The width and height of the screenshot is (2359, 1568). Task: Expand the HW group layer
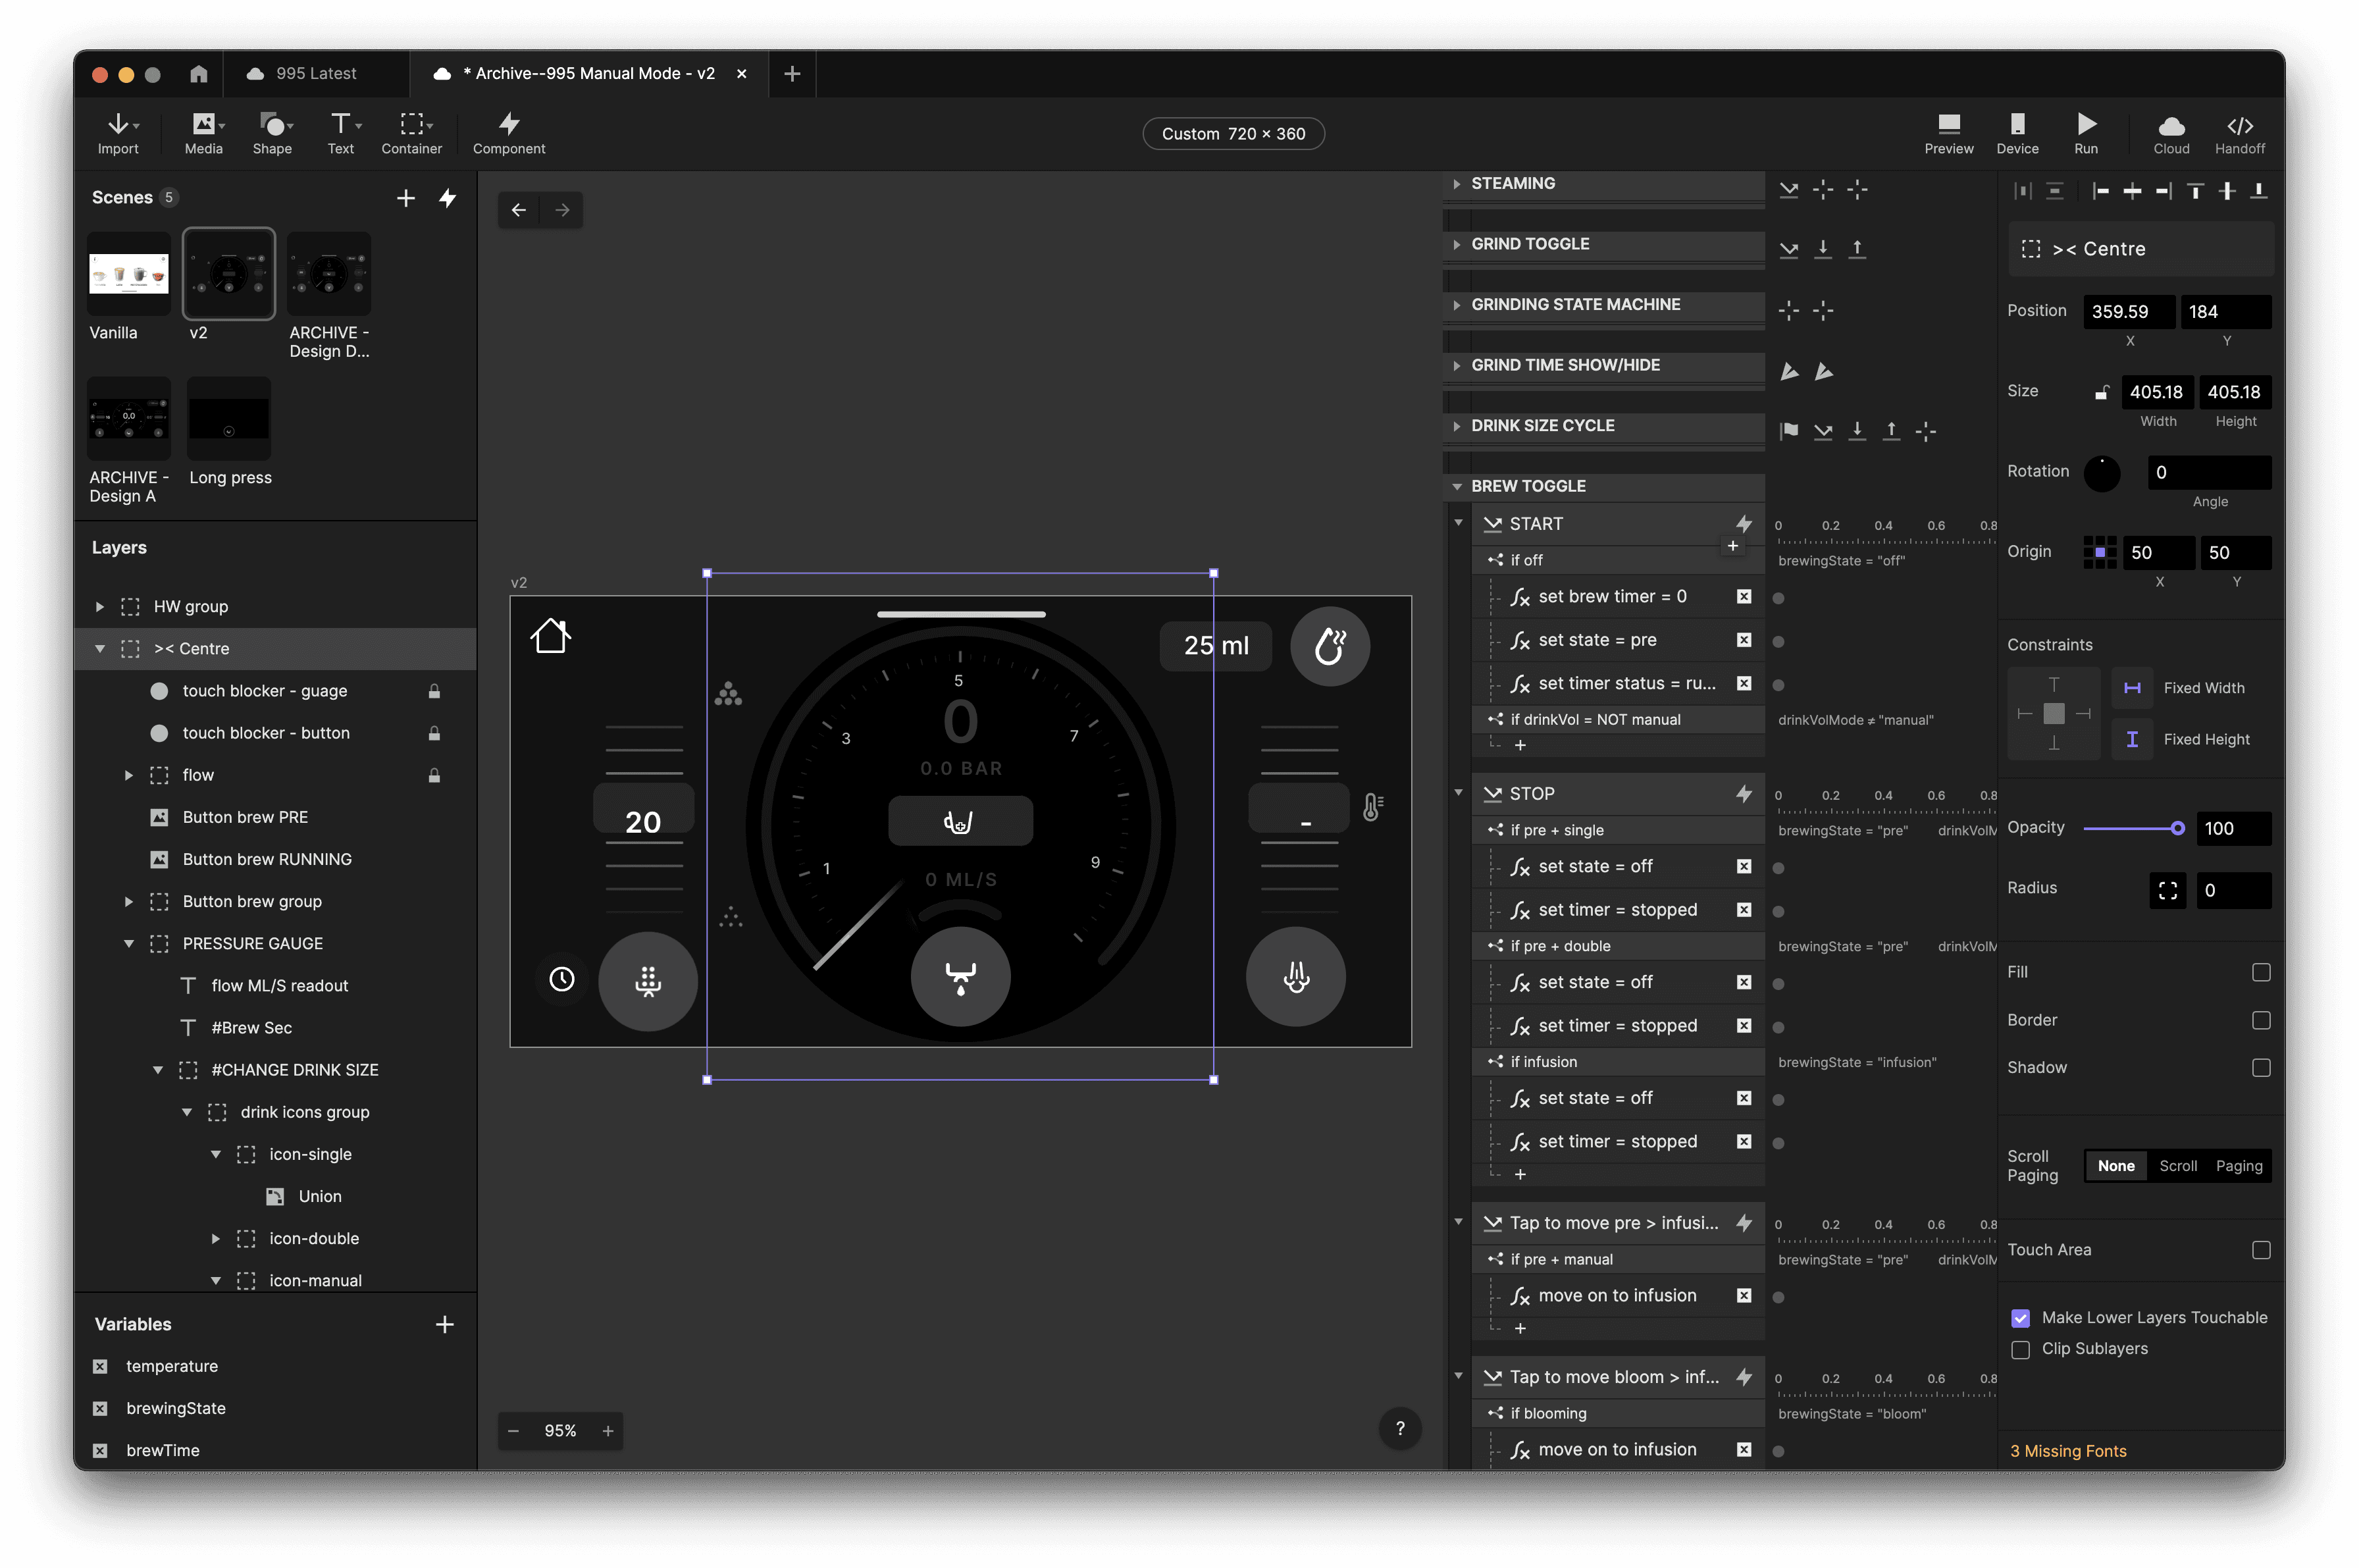pos(99,607)
